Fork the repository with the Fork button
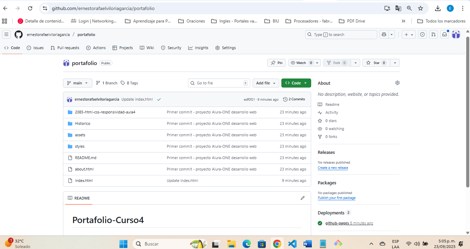This screenshot has height=249, width=470. [x=337, y=63]
